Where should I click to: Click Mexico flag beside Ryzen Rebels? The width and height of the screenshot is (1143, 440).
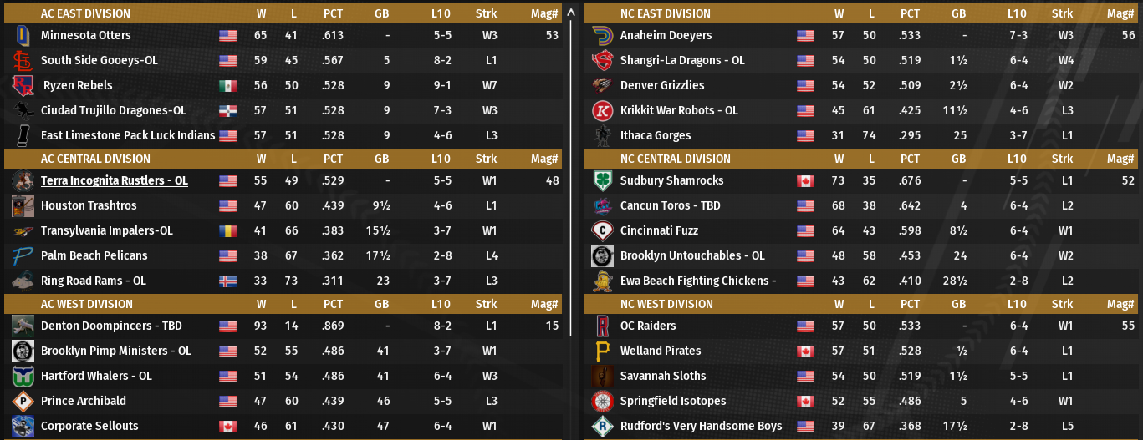[x=227, y=86]
